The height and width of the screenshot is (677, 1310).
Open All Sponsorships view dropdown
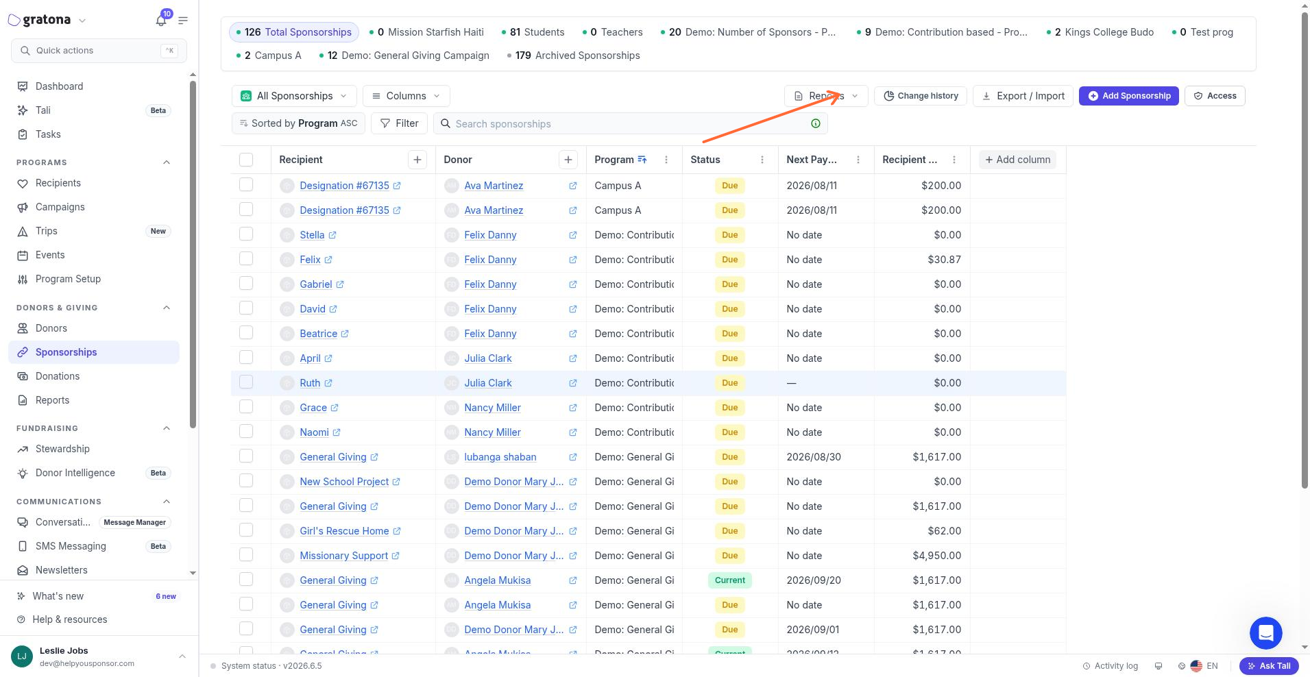coord(294,96)
